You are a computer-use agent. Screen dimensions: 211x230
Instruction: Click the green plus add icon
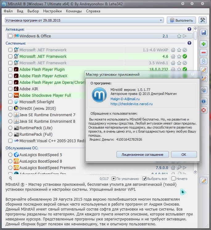pyautogui.click(x=204, y=44)
